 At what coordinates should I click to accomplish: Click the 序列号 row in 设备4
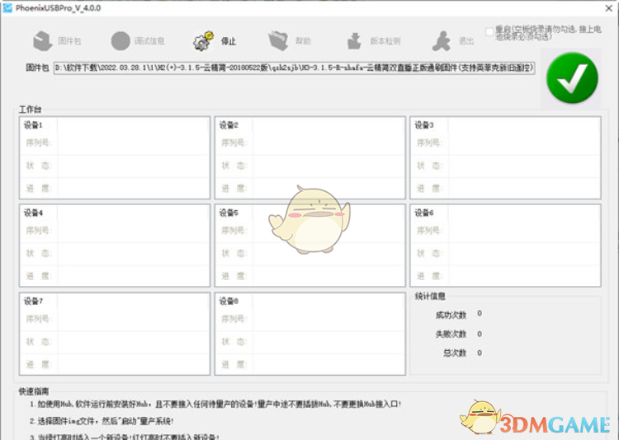point(115,230)
